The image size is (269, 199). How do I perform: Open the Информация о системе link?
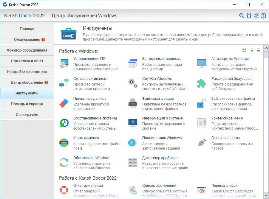coord(162,118)
